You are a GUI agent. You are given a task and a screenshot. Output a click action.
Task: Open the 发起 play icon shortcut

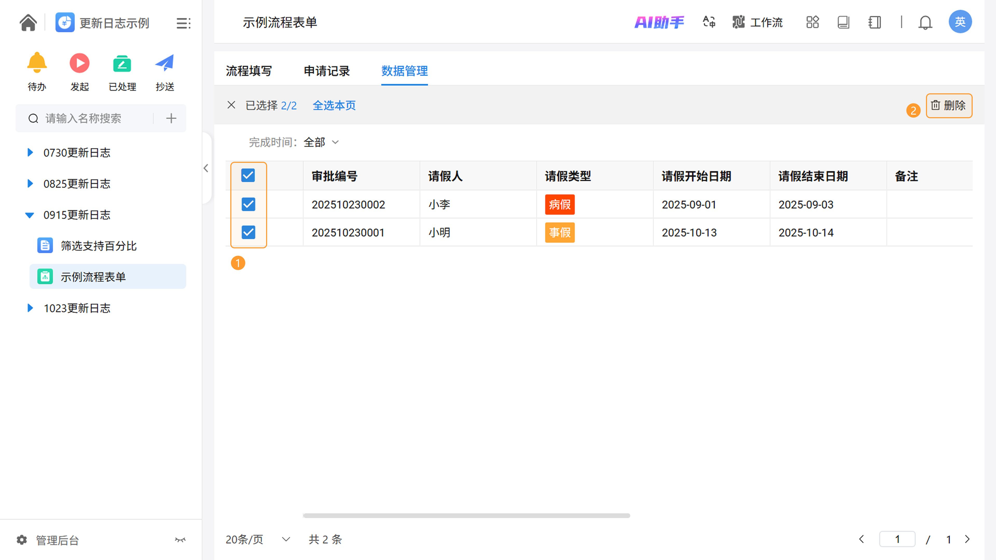[x=79, y=63]
